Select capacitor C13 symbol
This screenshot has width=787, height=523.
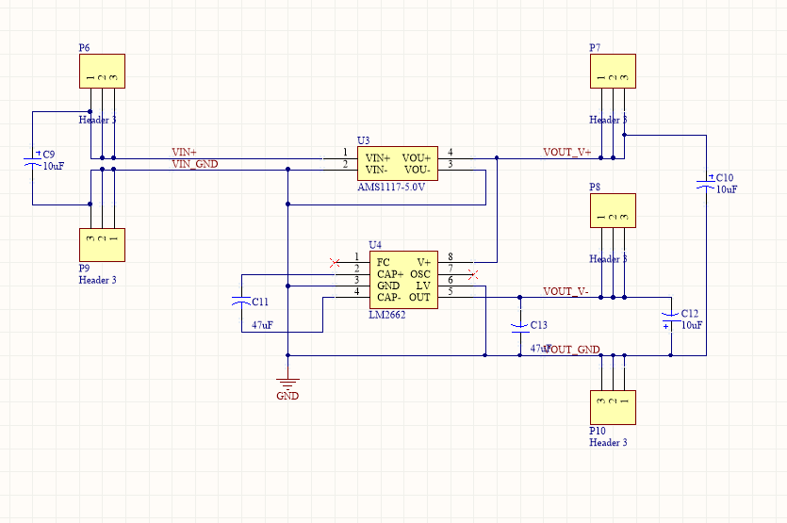[x=520, y=328]
